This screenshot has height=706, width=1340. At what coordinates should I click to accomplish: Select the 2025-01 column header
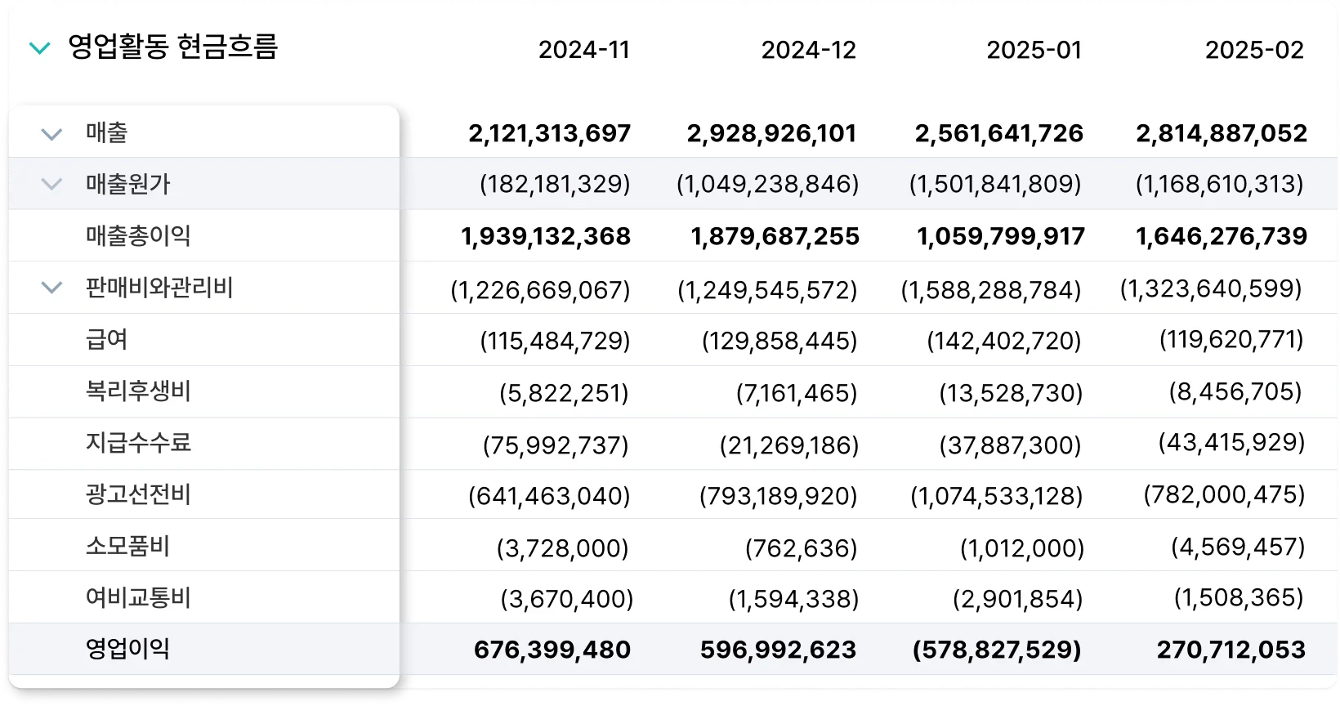pyautogui.click(x=1034, y=50)
